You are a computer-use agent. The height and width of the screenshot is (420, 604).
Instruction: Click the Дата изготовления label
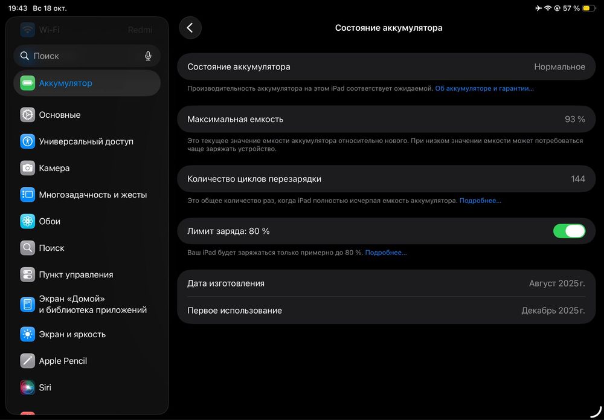(x=226, y=283)
